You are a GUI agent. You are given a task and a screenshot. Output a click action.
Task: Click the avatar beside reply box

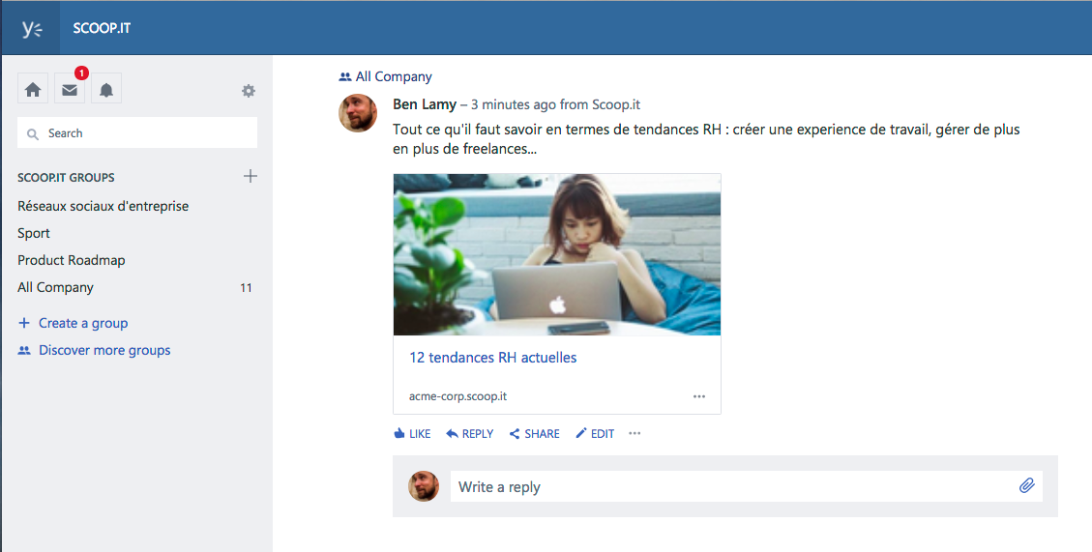pyautogui.click(x=424, y=486)
